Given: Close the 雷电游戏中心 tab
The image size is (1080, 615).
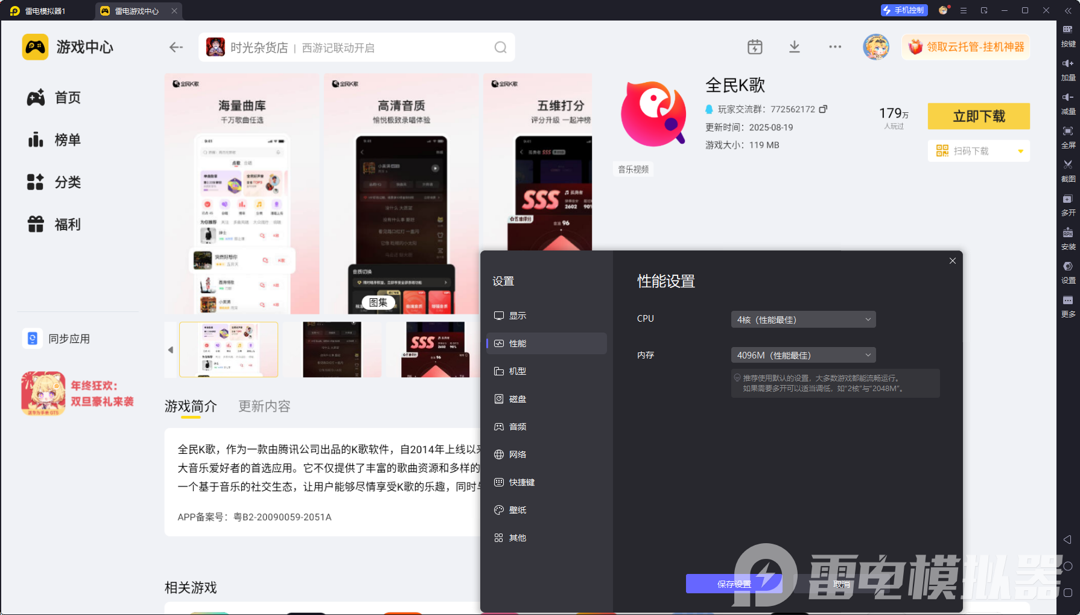Looking at the screenshot, I should (x=174, y=11).
